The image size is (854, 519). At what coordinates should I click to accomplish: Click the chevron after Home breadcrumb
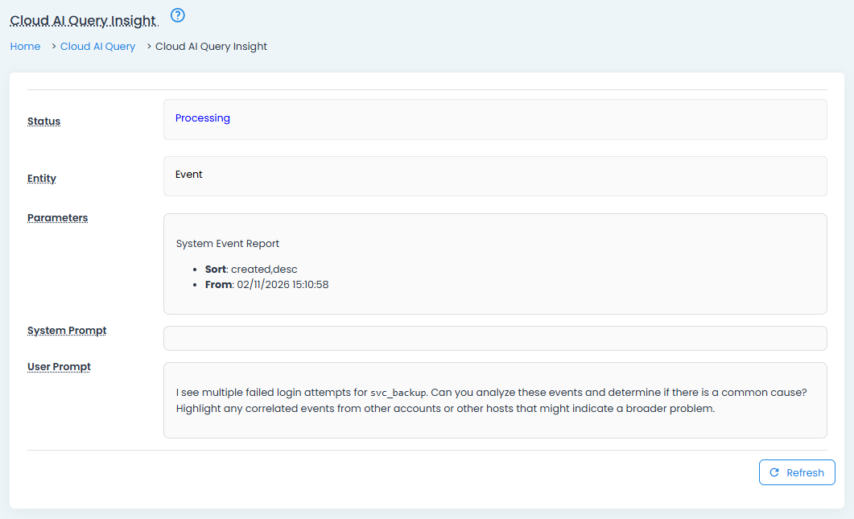pos(52,47)
